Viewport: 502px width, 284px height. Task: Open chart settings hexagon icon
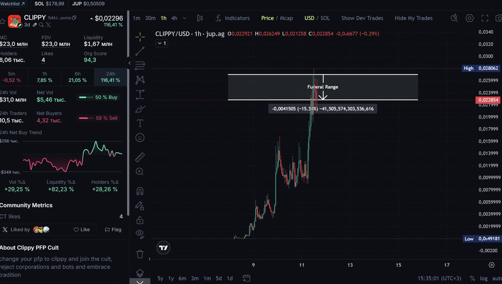click(470, 18)
